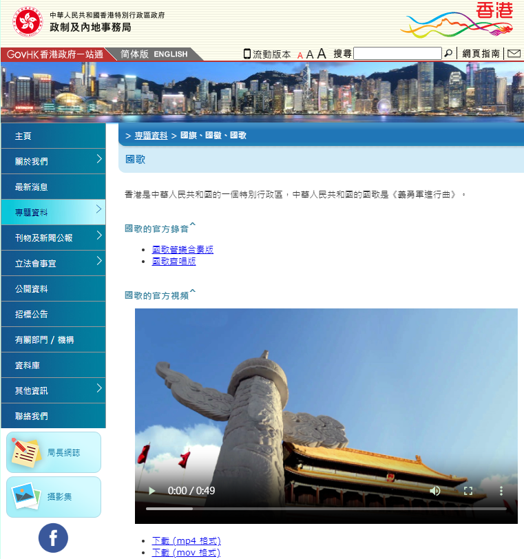This screenshot has width=524, height=559.
Task: Open the mail envelope icon
Action: pyautogui.click(x=514, y=54)
